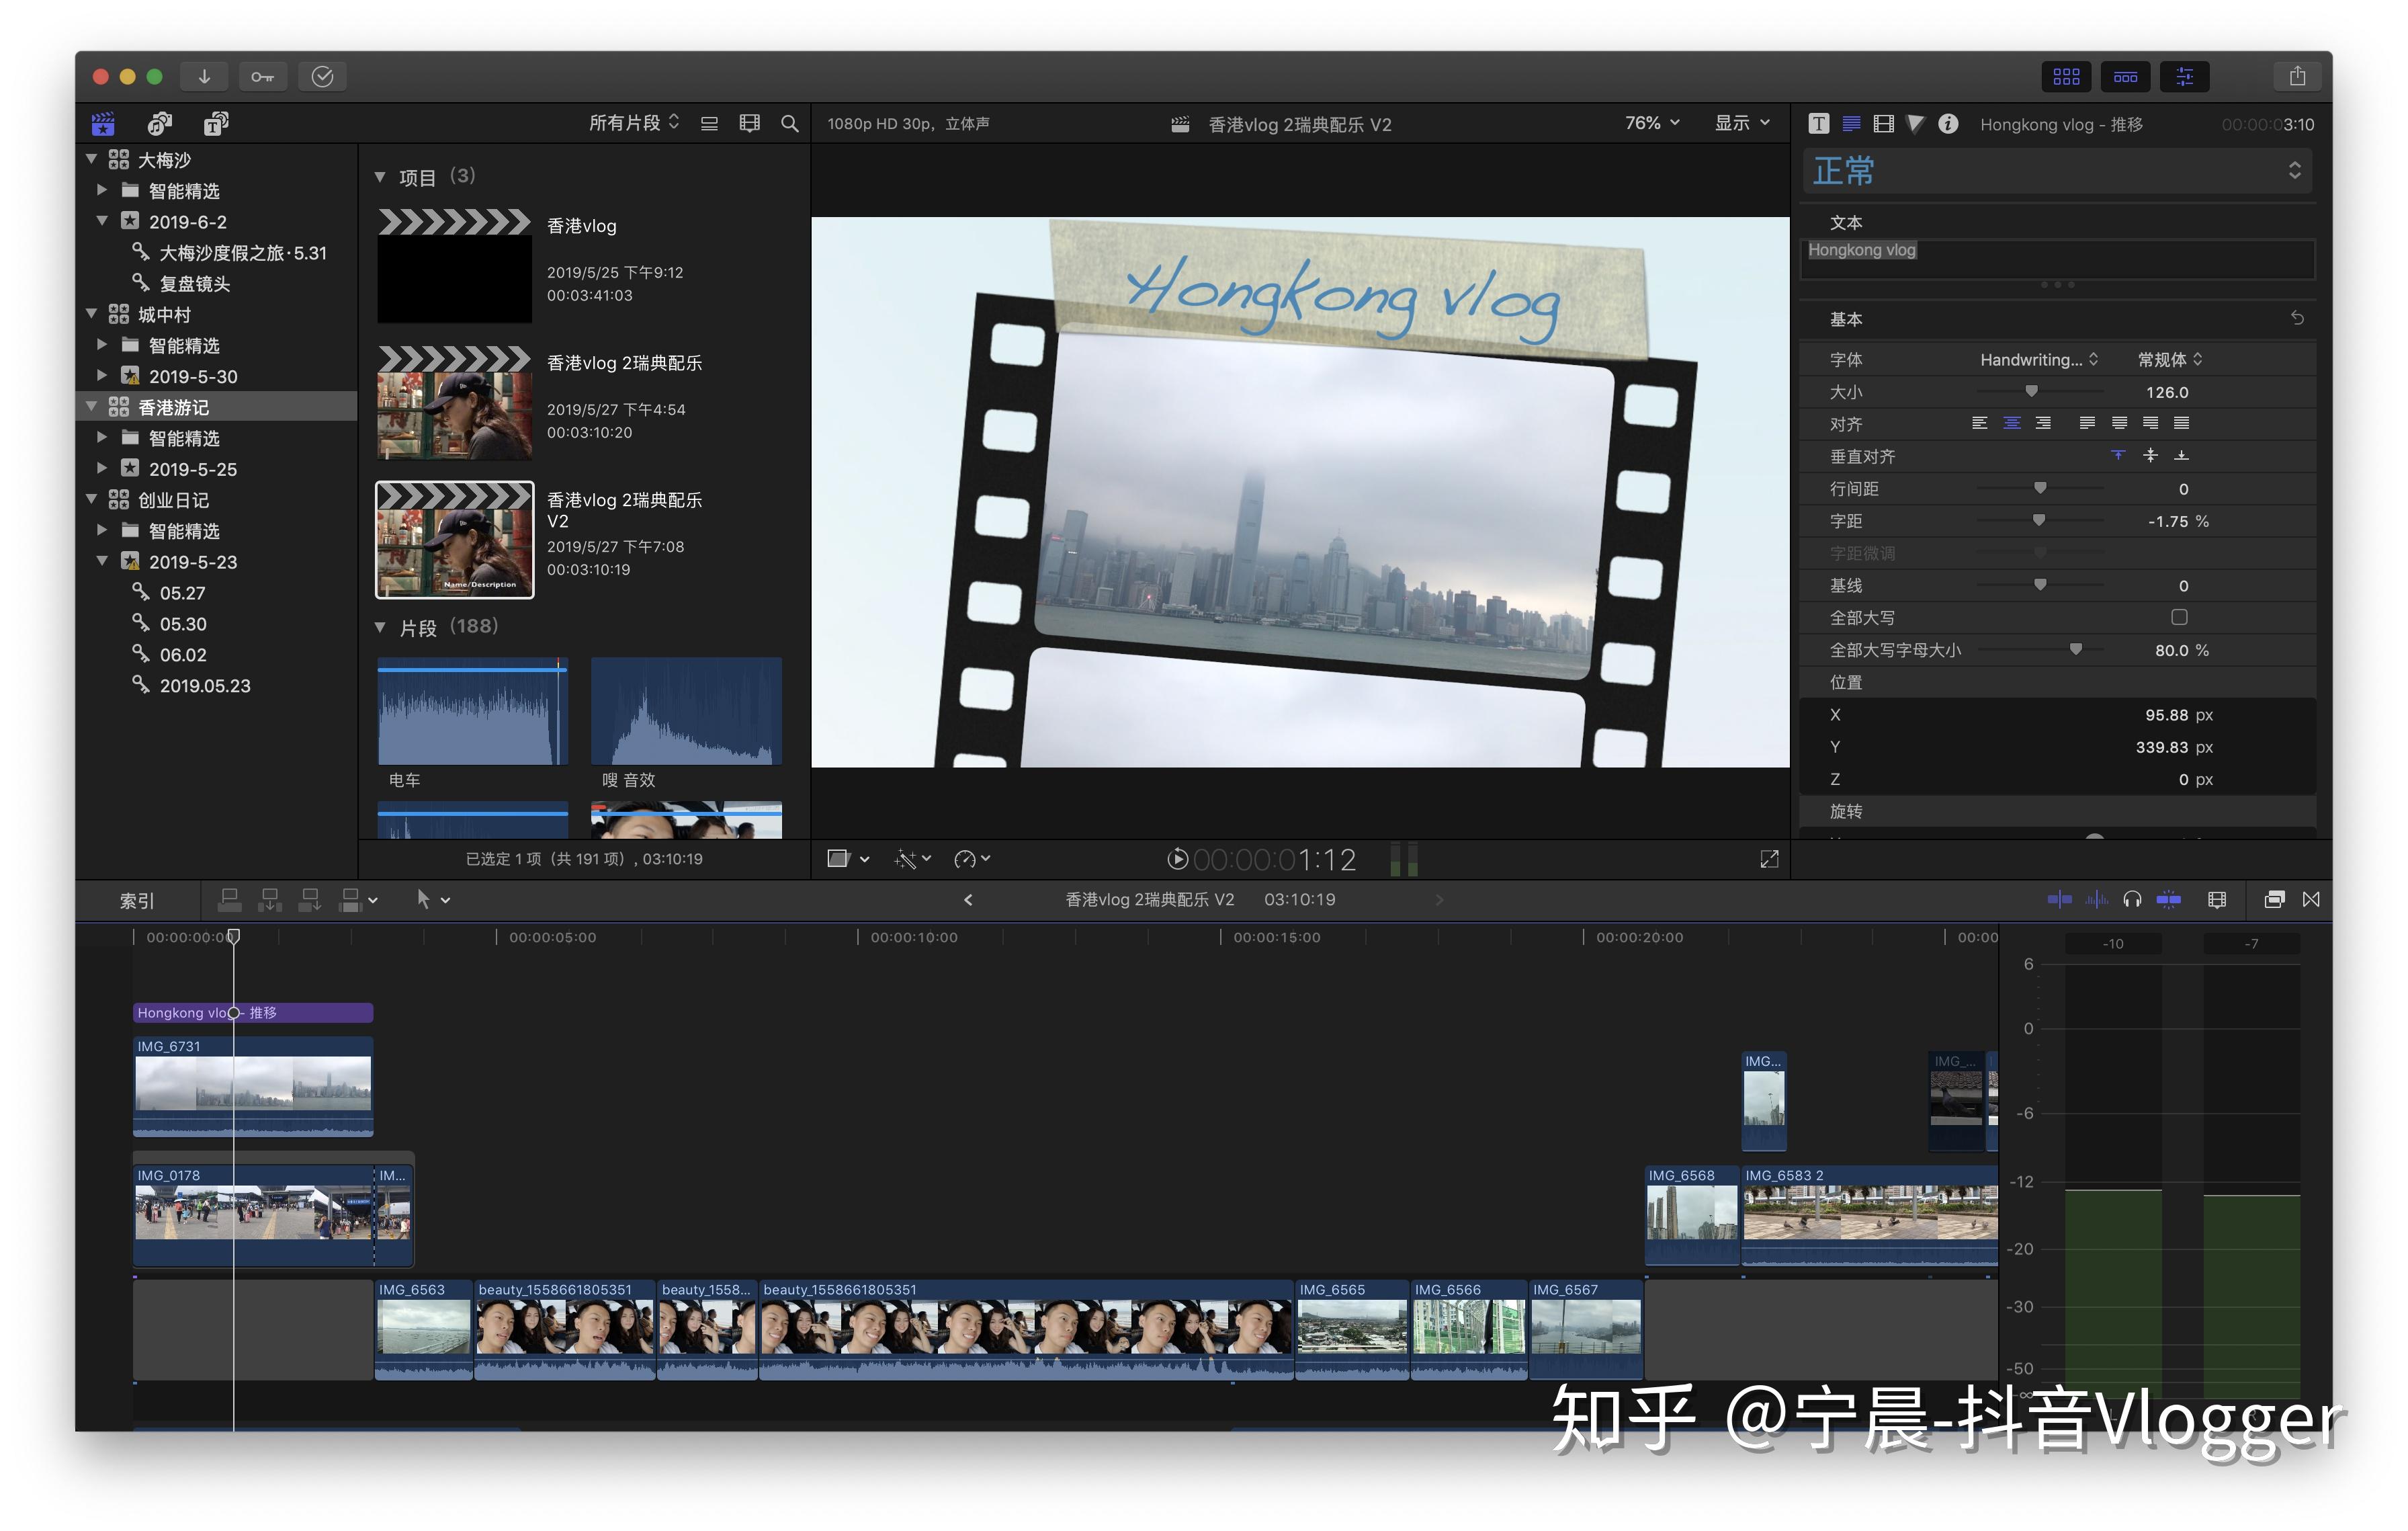
Task: Show the libraries sidebar clapper icon
Action: coord(103,123)
